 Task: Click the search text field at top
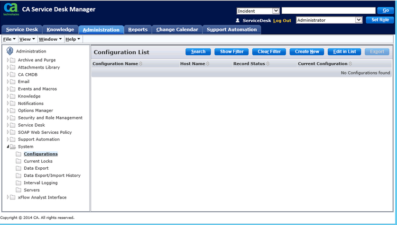pyautogui.click(x=328, y=11)
